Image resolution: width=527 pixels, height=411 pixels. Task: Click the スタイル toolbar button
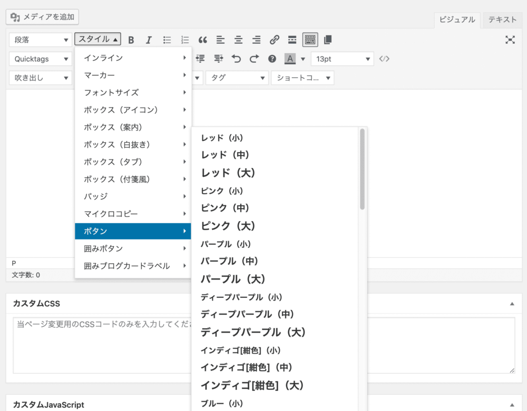tap(97, 39)
